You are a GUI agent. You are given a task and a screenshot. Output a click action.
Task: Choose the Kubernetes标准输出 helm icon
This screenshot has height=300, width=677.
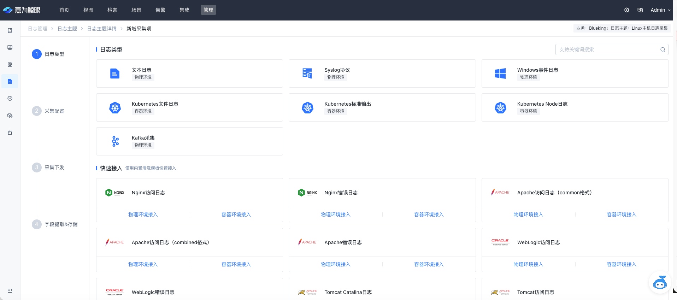pyautogui.click(x=307, y=107)
